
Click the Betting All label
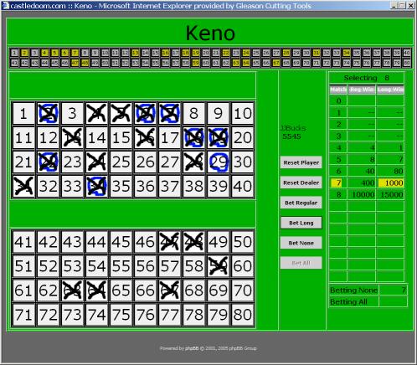pos(348,302)
